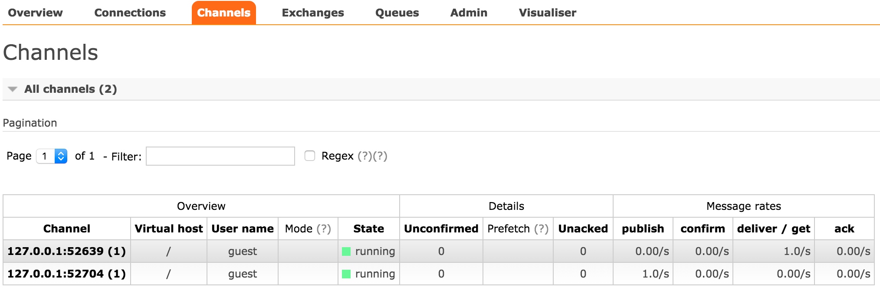Sort by Unacked column header
880x294 pixels.
coord(583,229)
